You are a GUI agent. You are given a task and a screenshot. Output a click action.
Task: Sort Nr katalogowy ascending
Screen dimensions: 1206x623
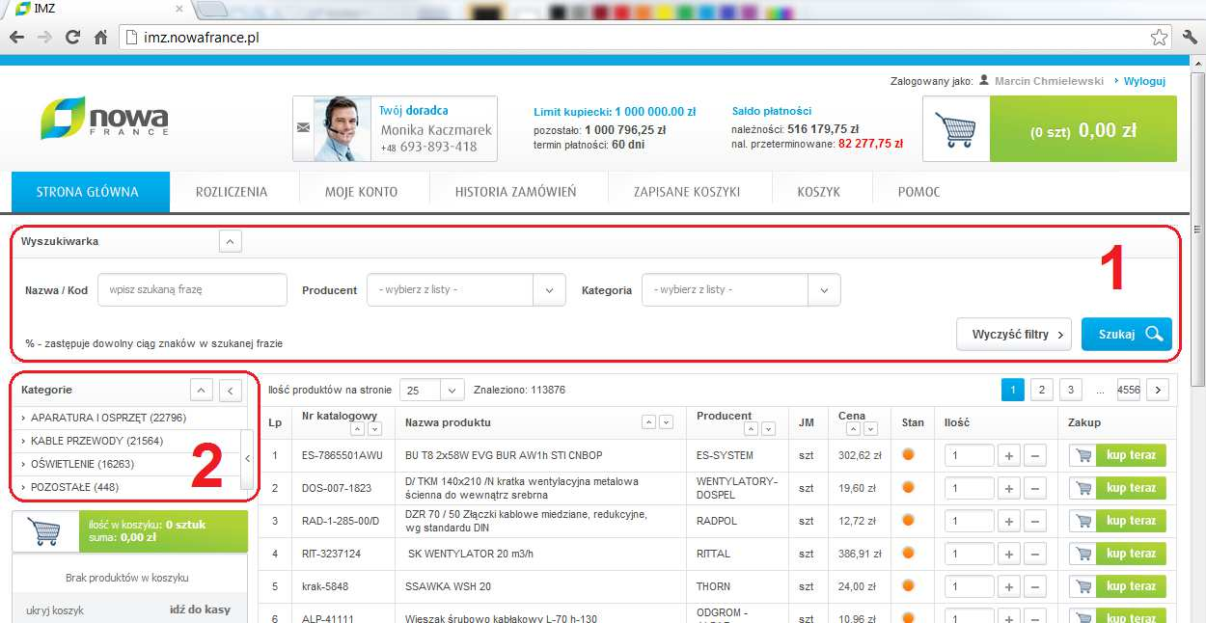click(x=356, y=429)
